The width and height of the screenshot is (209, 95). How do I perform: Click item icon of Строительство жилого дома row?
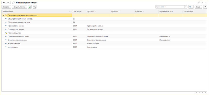click(x=6, y=36)
